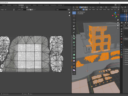This screenshot has width=128, height=96.
Task: Select the Rip Region tool
Action: pyautogui.click(x=74, y=73)
